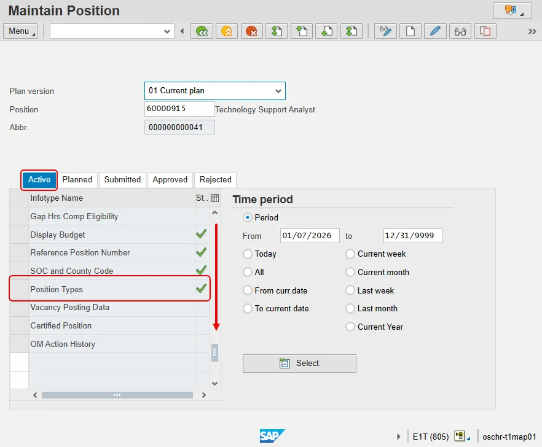Open the customize layout icon top right
The width and height of the screenshot is (542, 447).
[x=512, y=10]
